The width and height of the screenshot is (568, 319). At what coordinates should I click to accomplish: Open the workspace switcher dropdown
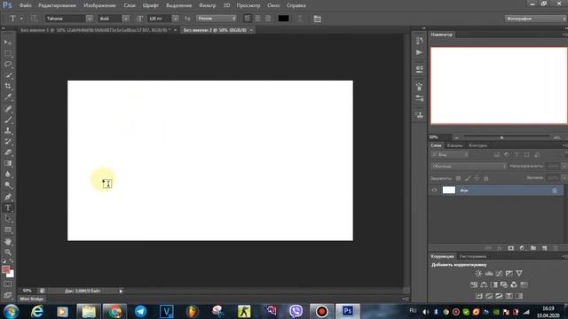[535, 19]
